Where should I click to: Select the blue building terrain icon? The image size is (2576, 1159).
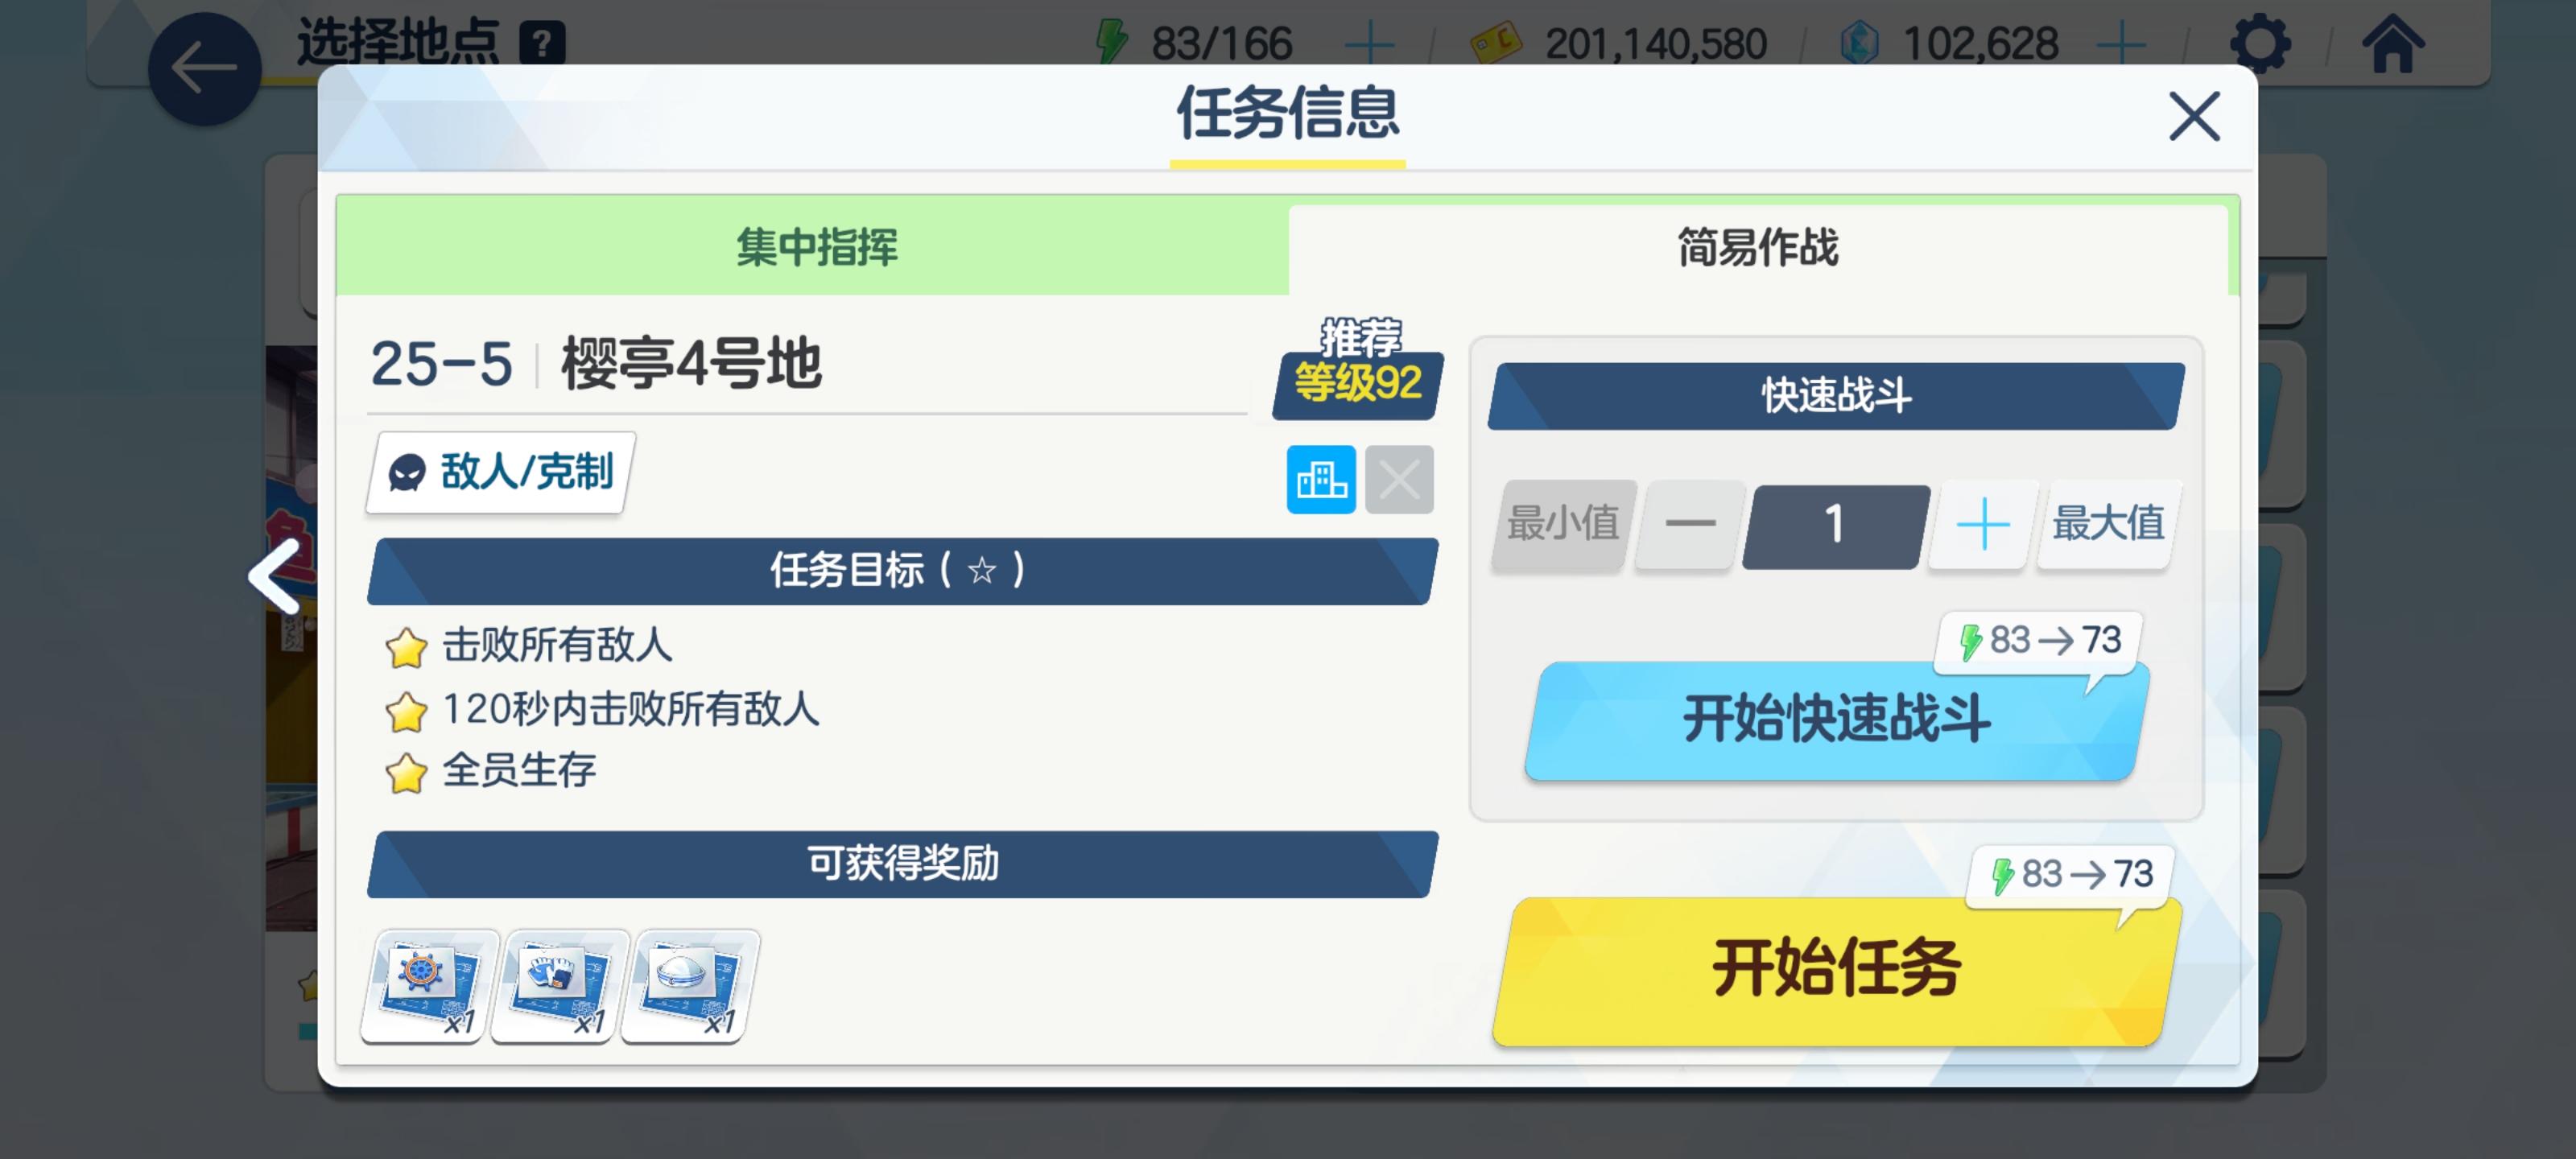point(1320,480)
